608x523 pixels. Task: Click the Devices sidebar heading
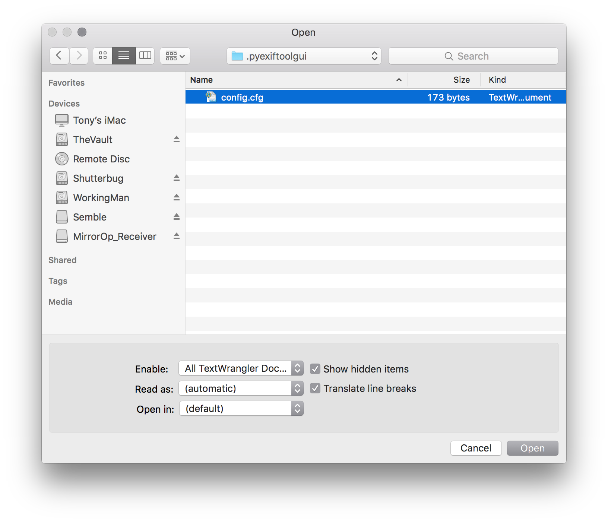pyautogui.click(x=64, y=104)
